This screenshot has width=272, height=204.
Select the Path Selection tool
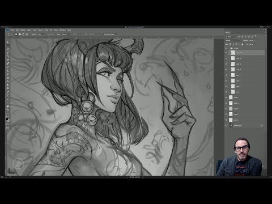(x=8, y=99)
